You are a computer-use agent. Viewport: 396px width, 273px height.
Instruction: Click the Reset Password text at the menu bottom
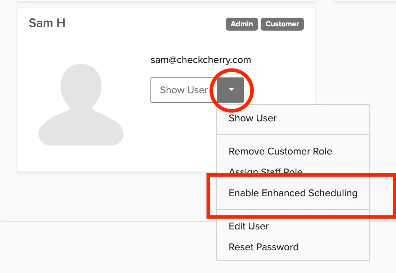coord(264,247)
